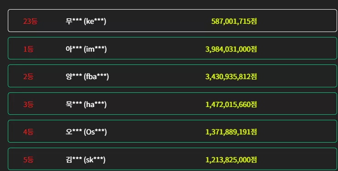Select player 양*** (fba***)

click(87, 77)
